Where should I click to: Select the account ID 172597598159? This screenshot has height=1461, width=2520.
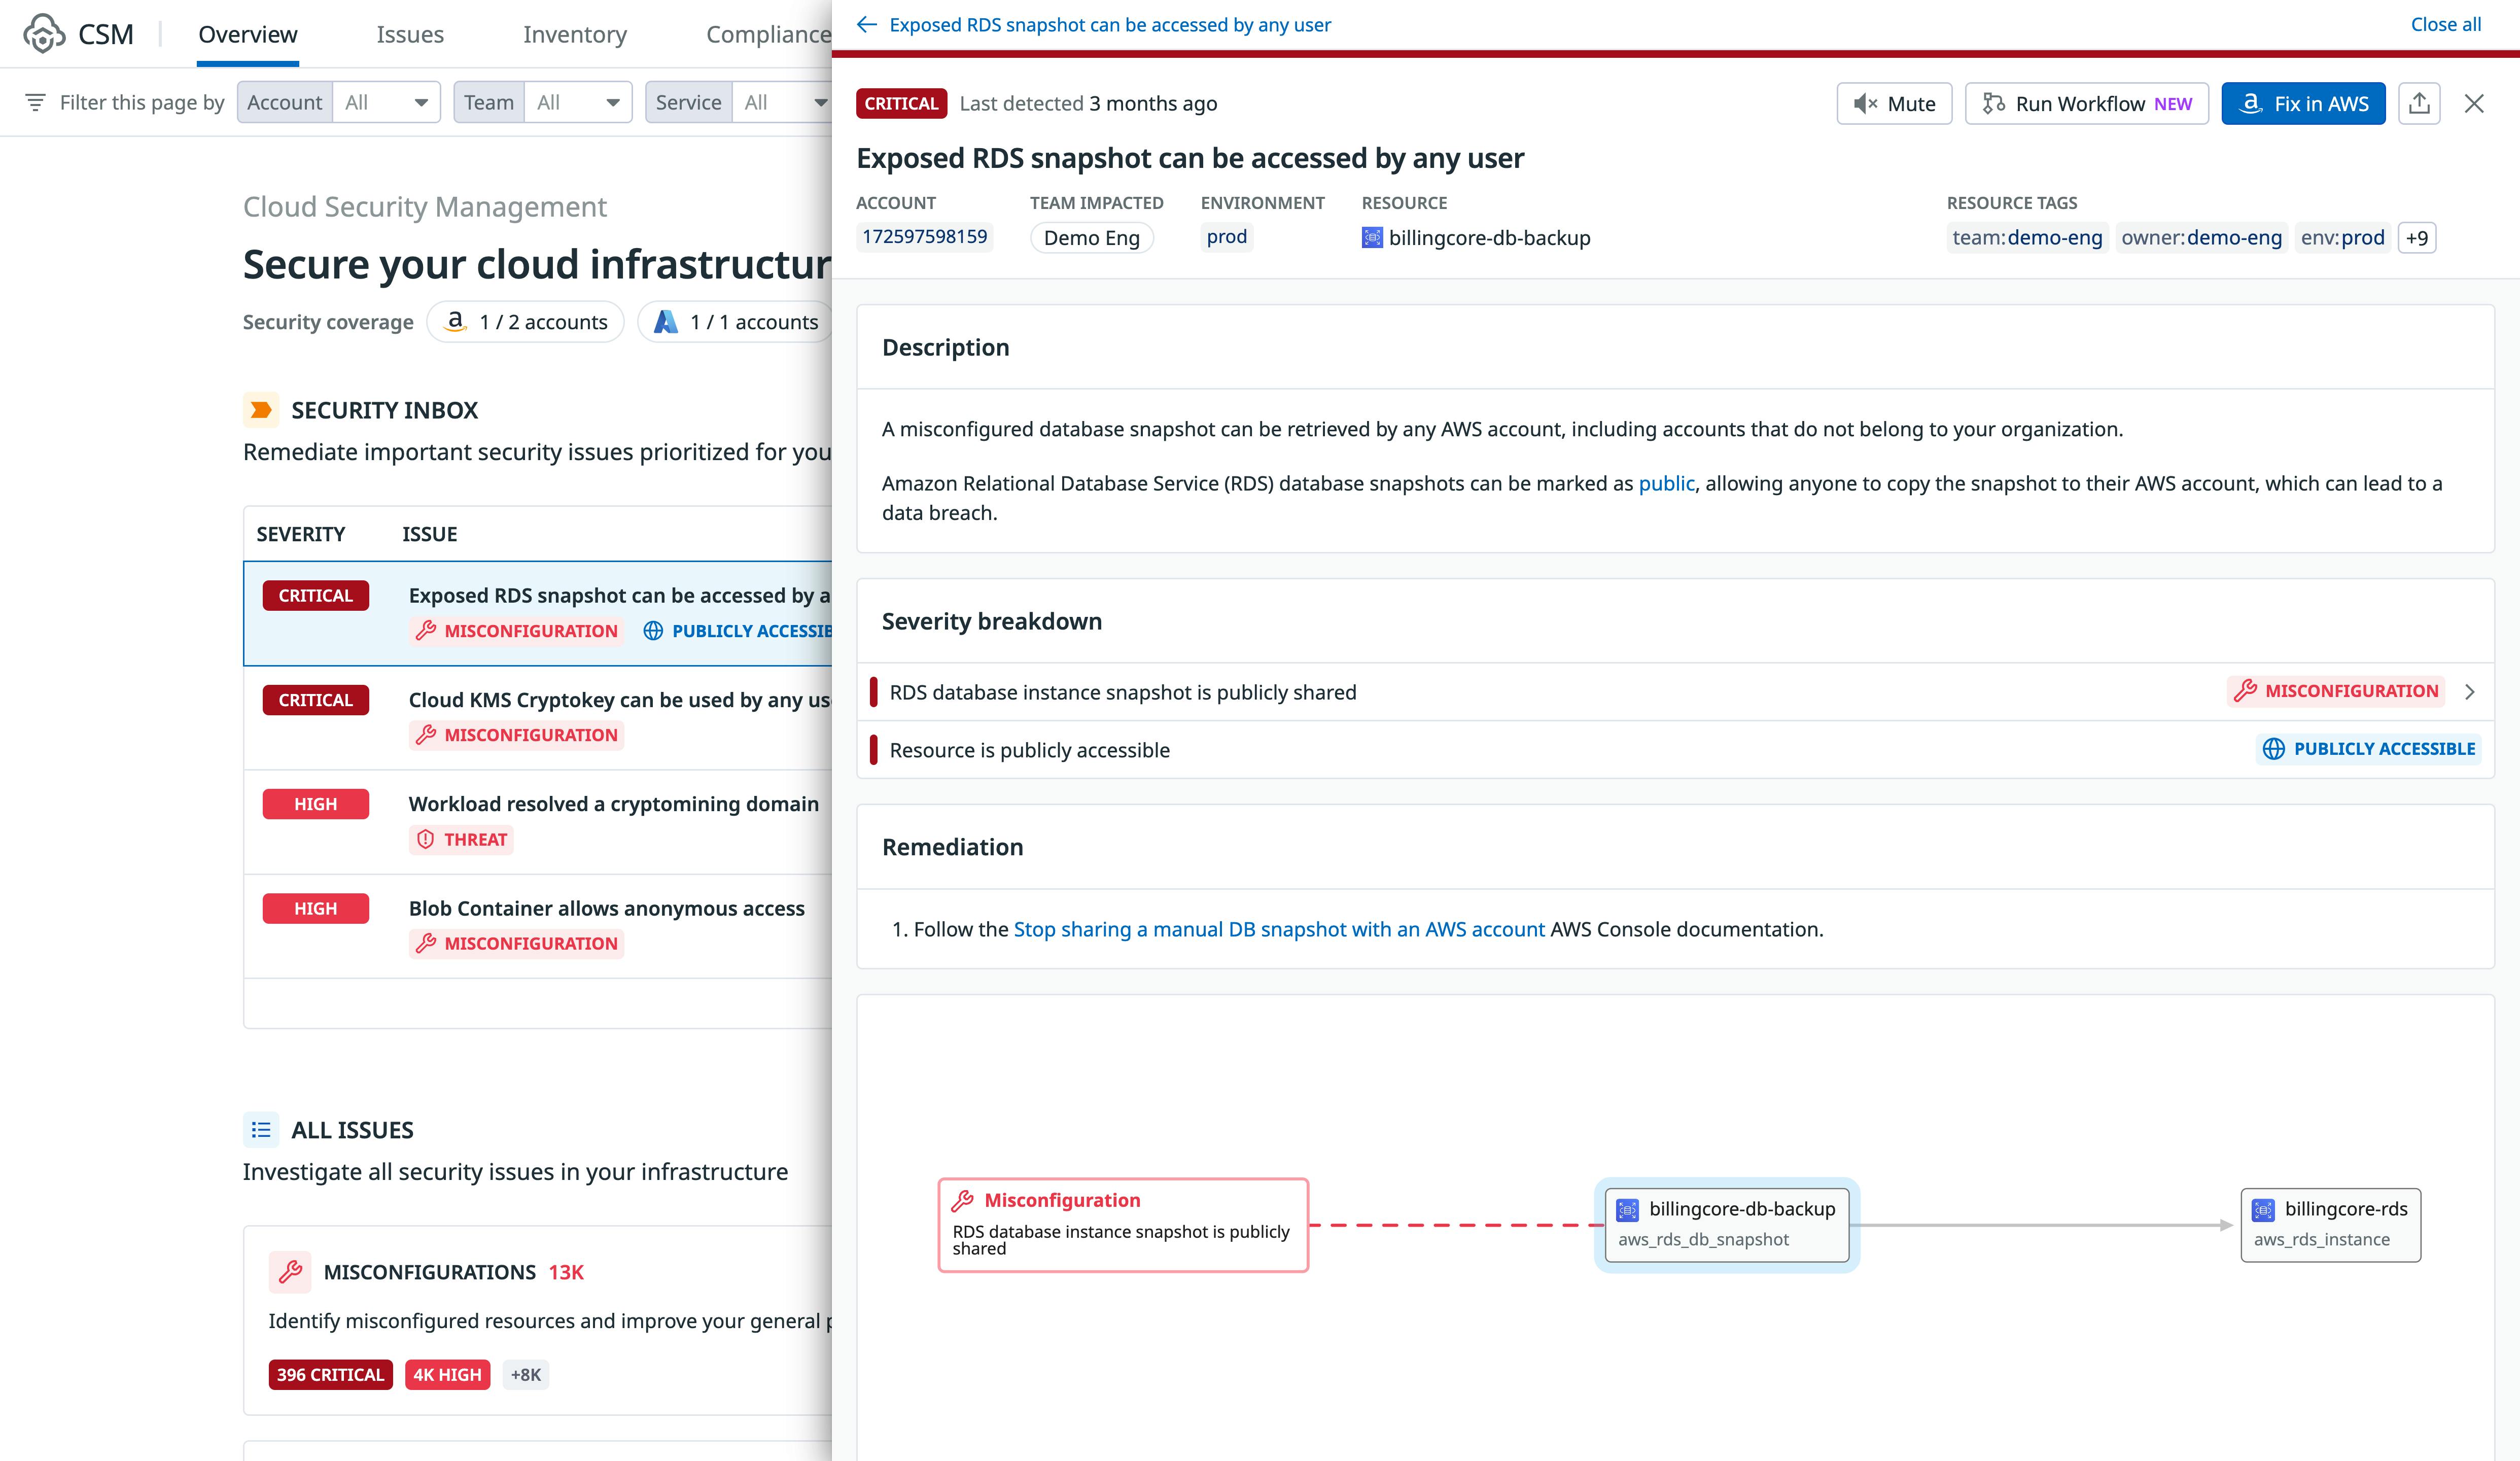coord(924,237)
